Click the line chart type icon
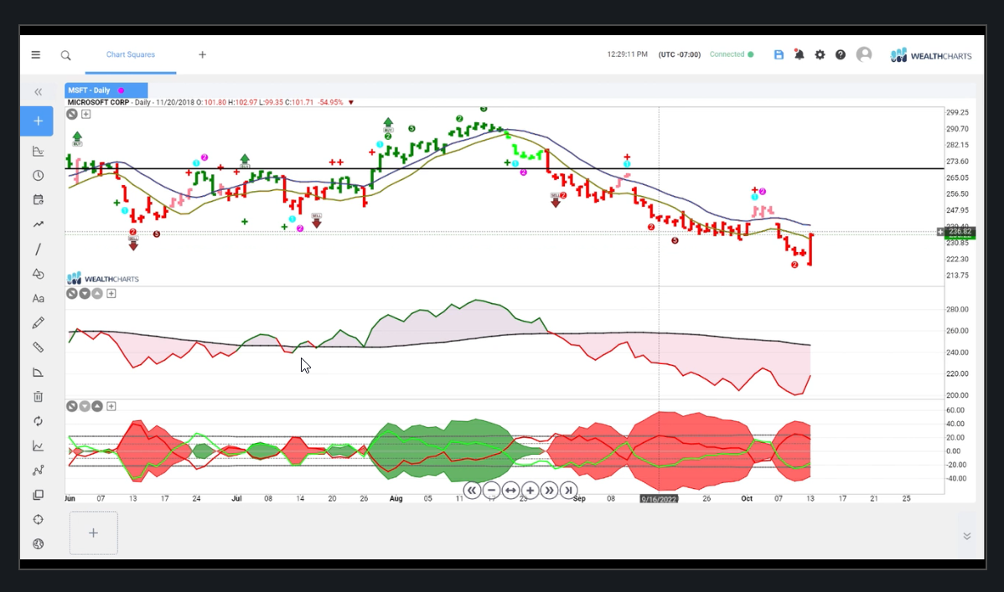The width and height of the screenshot is (1004, 592). click(39, 446)
